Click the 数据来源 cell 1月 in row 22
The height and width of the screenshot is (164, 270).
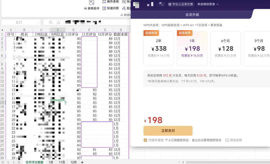click(121, 124)
